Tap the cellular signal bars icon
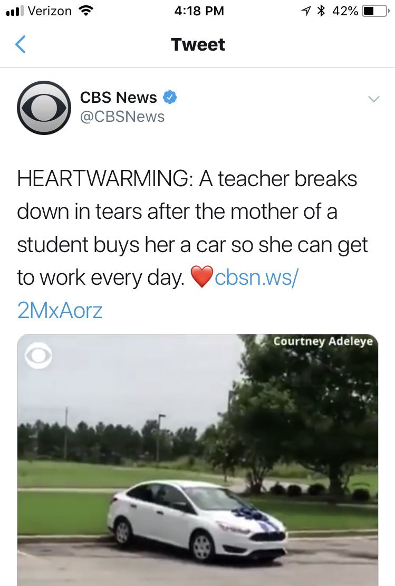The image size is (395, 586). click(15, 11)
